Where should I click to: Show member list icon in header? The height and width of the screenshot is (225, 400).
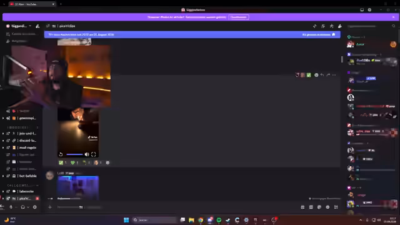tap(340, 26)
